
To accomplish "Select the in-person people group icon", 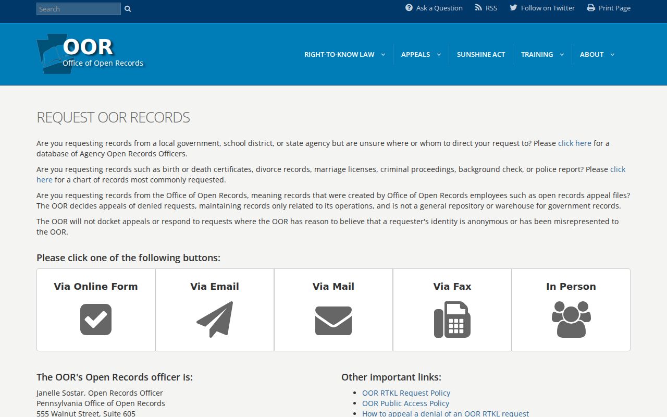I will pyautogui.click(x=571, y=320).
